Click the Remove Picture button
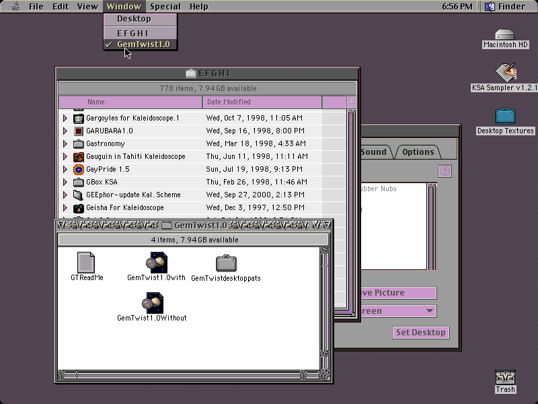This screenshot has height=404, width=538. pyautogui.click(x=399, y=293)
